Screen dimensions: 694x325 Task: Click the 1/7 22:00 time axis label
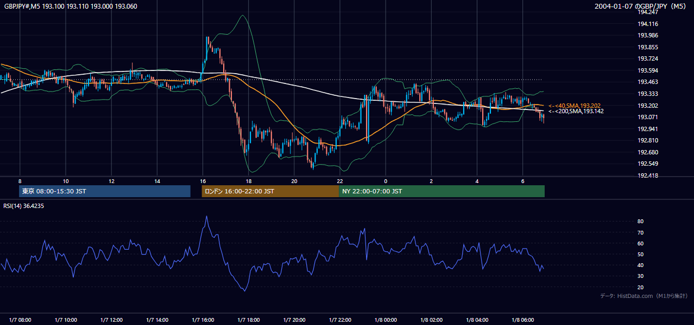(x=340, y=320)
